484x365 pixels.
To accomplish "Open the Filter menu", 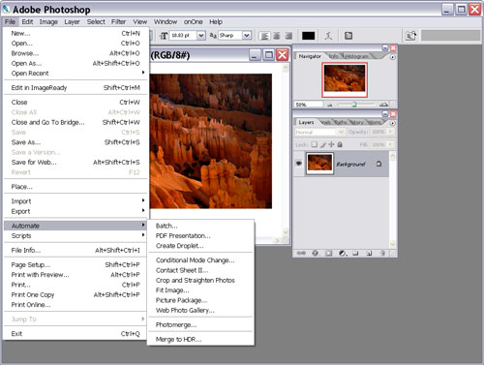I will pyautogui.click(x=118, y=22).
